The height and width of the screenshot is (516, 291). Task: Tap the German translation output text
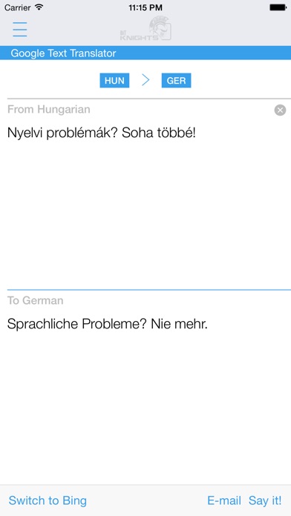pyautogui.click(x=108, y=325)
